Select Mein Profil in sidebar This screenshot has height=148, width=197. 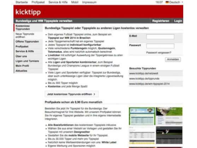pos(28,66)
